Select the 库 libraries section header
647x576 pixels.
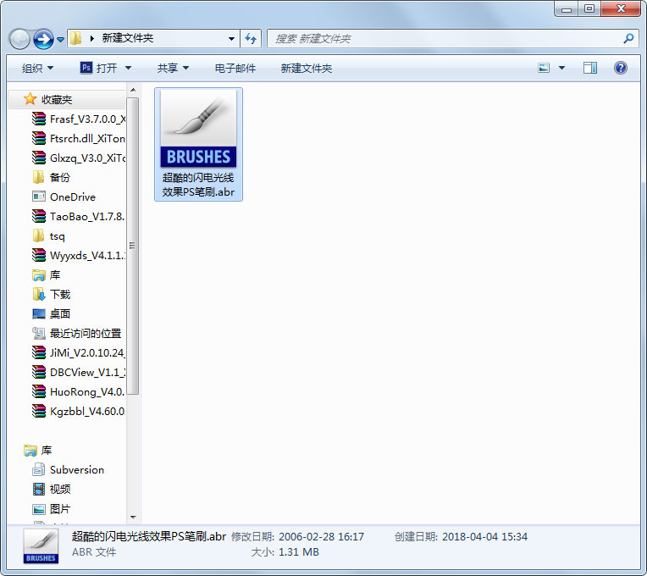(x=38, y=450)
